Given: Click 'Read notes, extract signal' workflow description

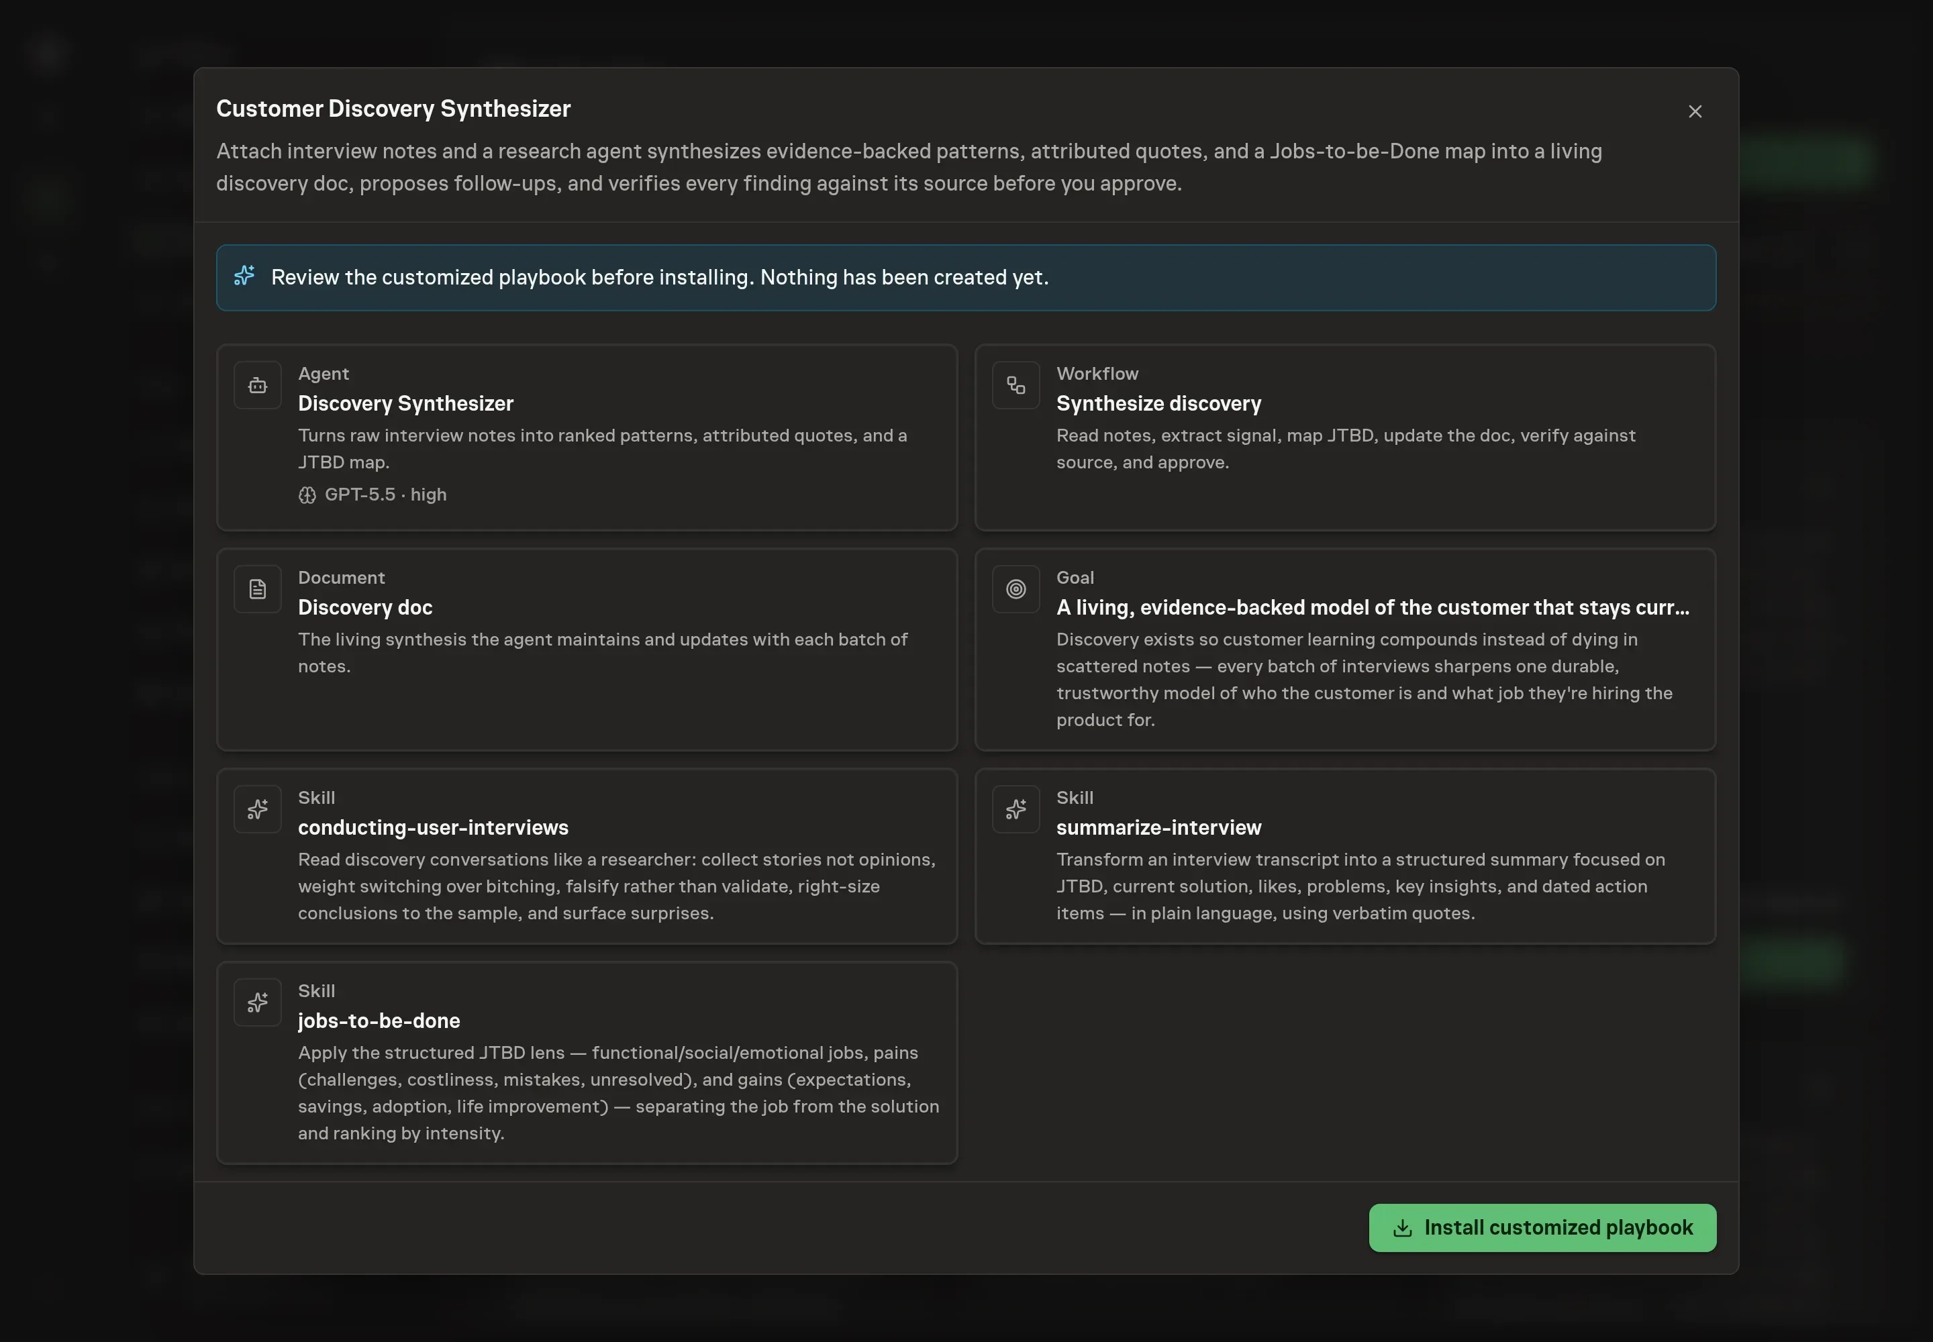Looking at the screenshot, I should 1346,448.
